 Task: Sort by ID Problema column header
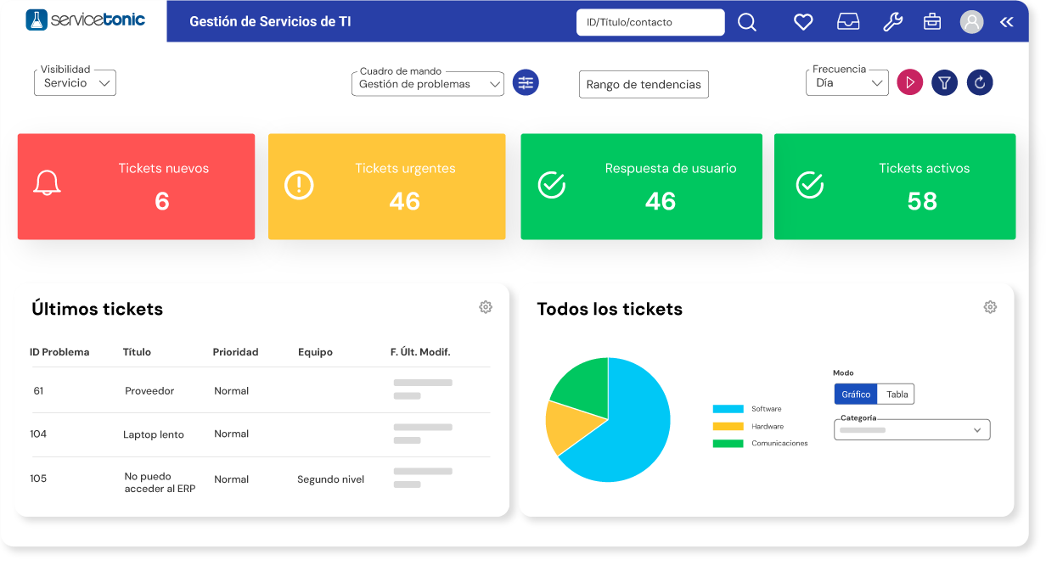(x=59, y=351)
